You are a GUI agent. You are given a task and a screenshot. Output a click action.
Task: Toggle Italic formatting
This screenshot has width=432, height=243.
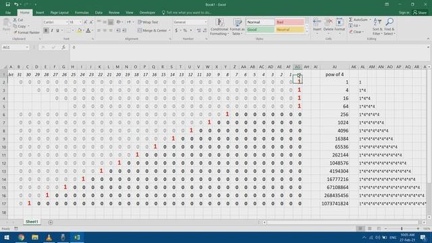point(52,30)
